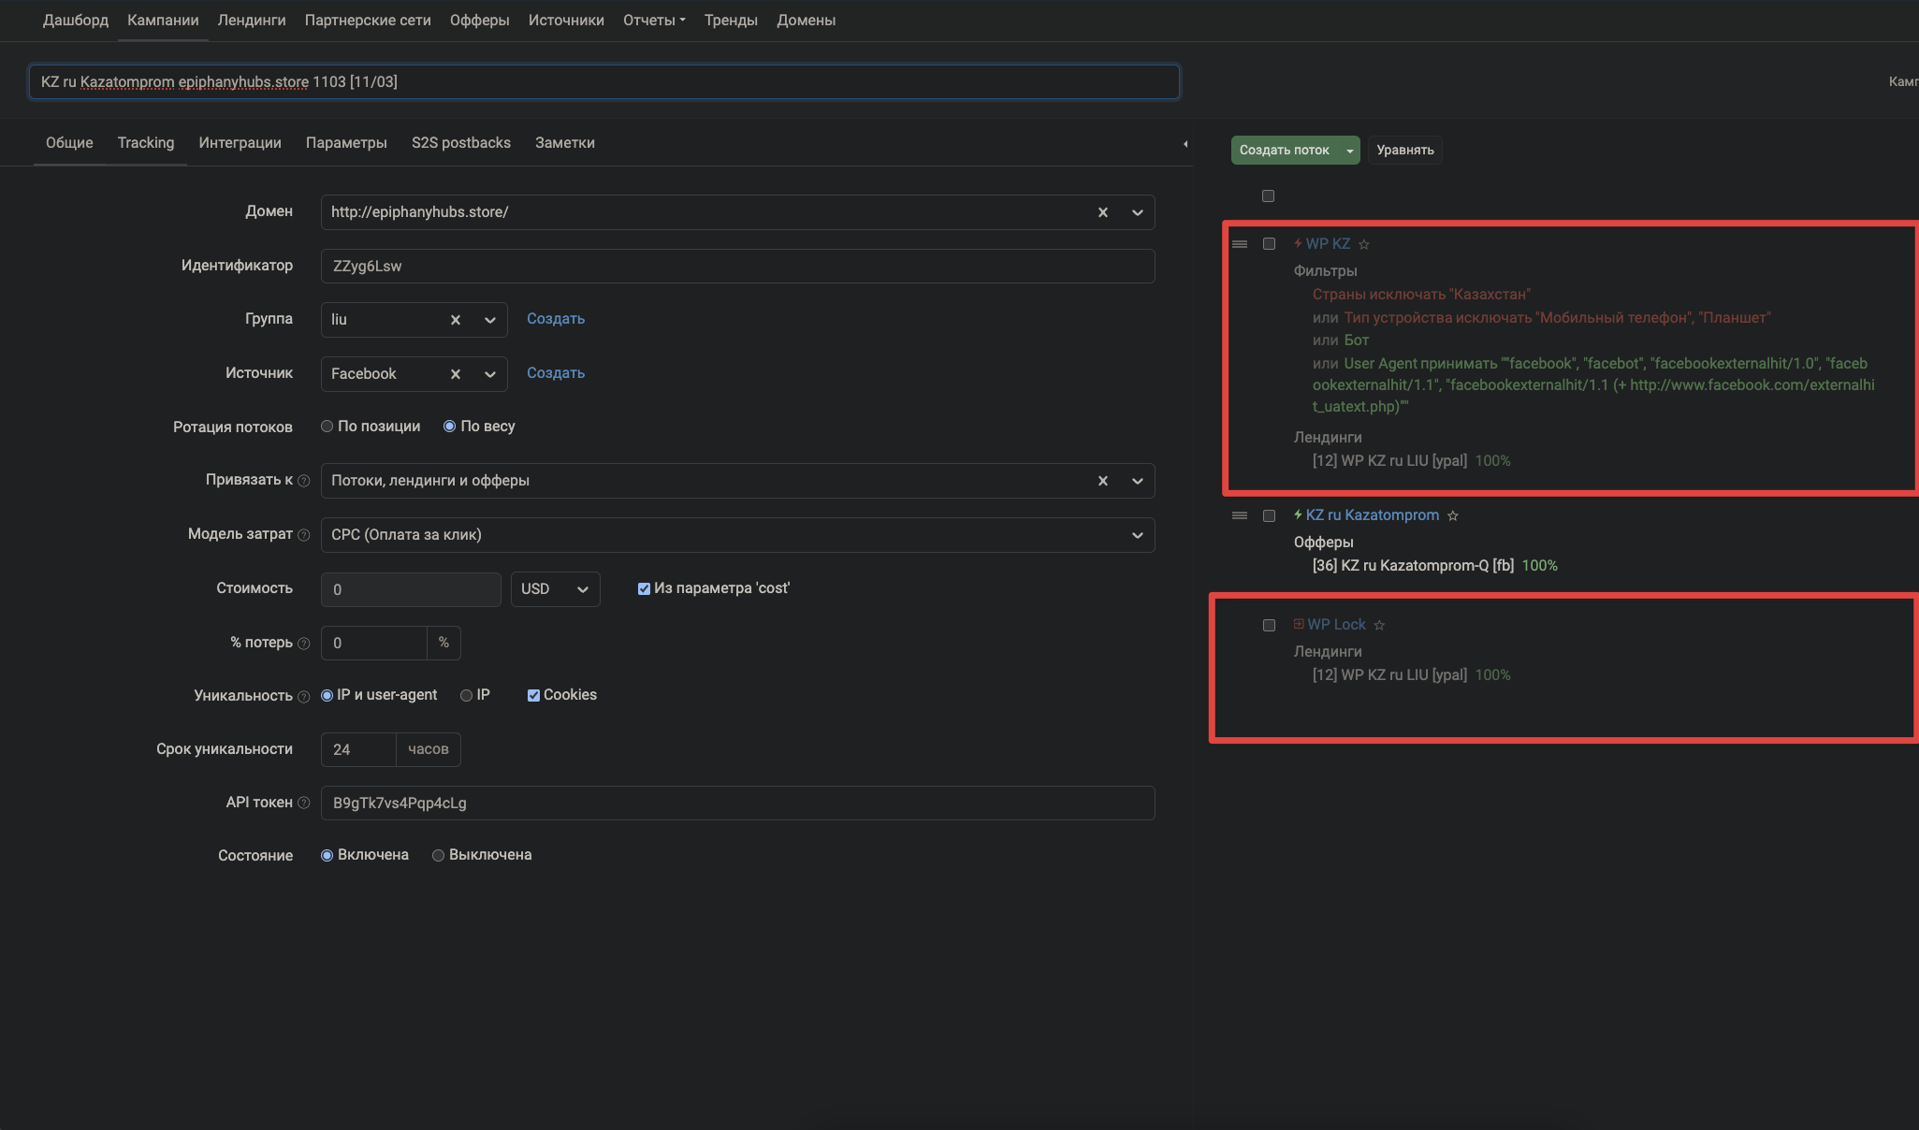Clear the Домен field with the X icon
This screenshot has width=1919, height=1130.
[x=1102, y=212]
